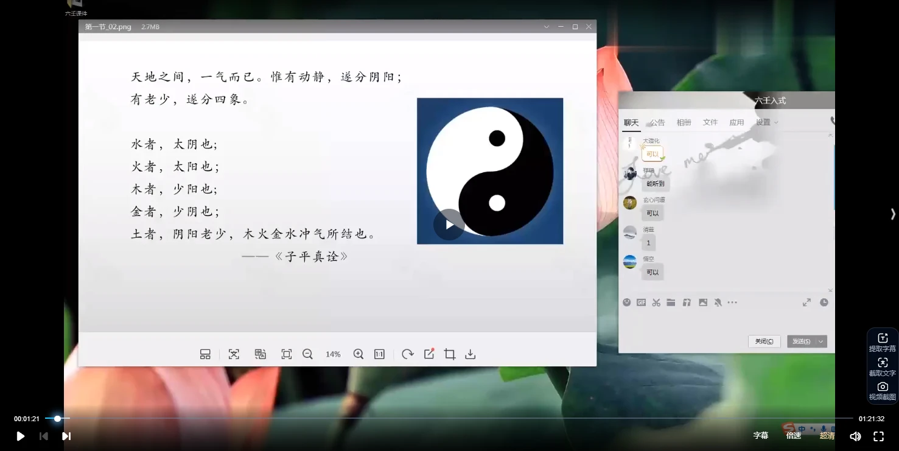The image size is (899, 451).
Task: Open the 倍速 playback speed menu
Action: coord(794,435)
